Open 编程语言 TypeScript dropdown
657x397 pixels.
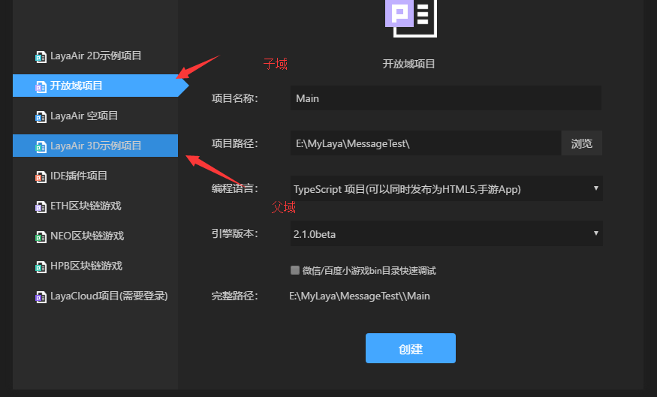tap(447, 188)
